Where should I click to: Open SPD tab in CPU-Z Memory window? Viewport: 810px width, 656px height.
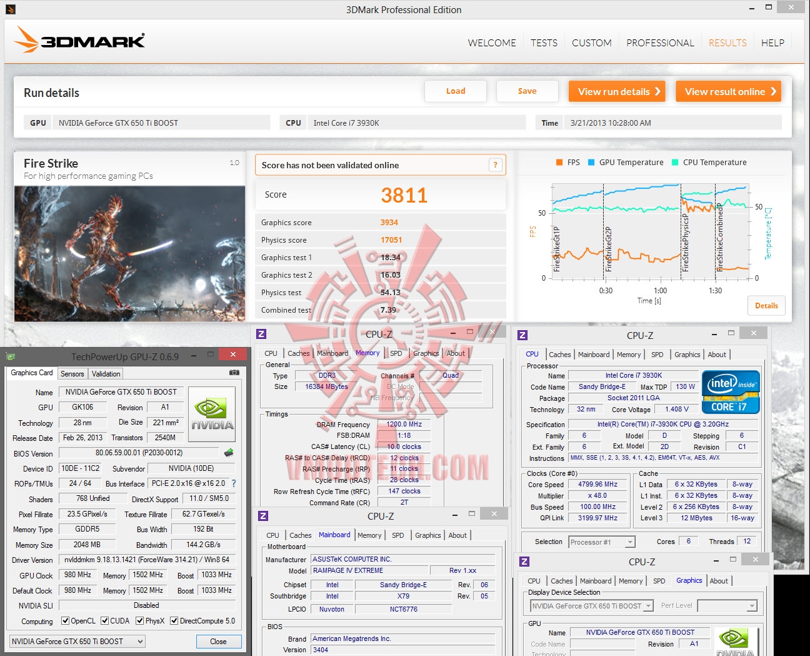[396, 353]
